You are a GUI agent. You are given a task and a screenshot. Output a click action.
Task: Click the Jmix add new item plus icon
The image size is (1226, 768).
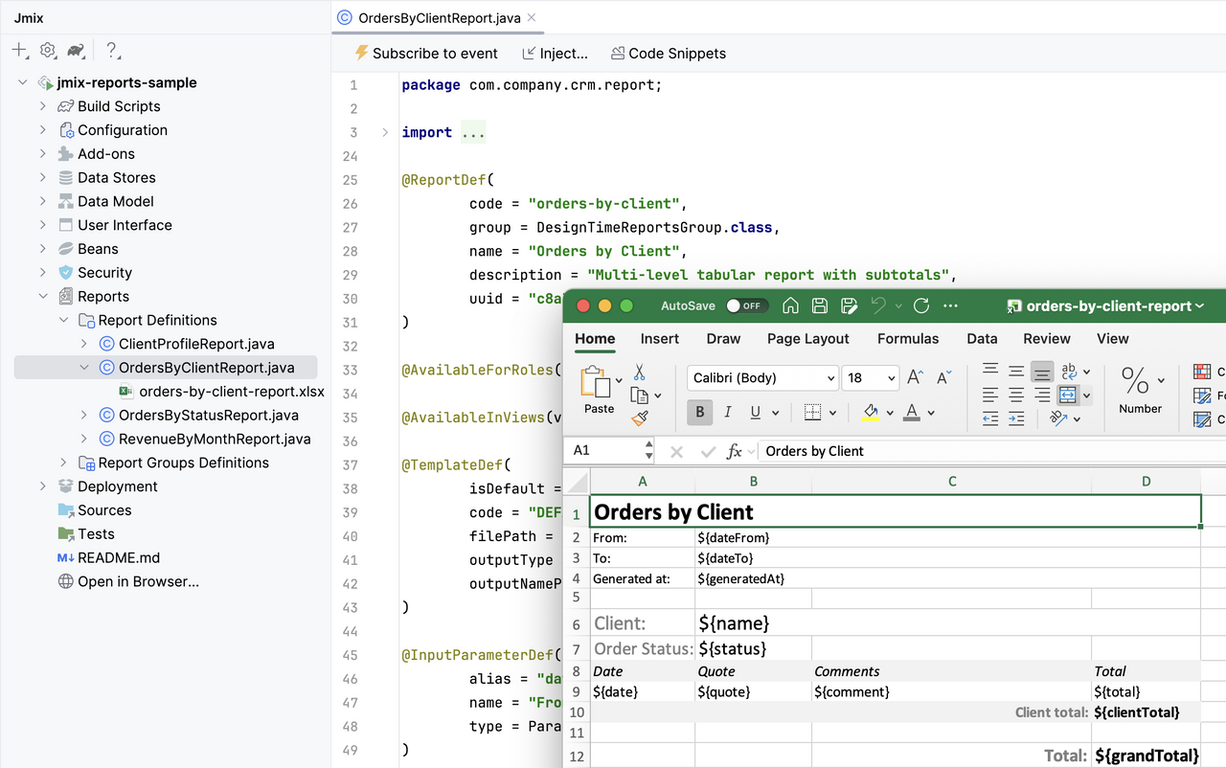point(19,50)
